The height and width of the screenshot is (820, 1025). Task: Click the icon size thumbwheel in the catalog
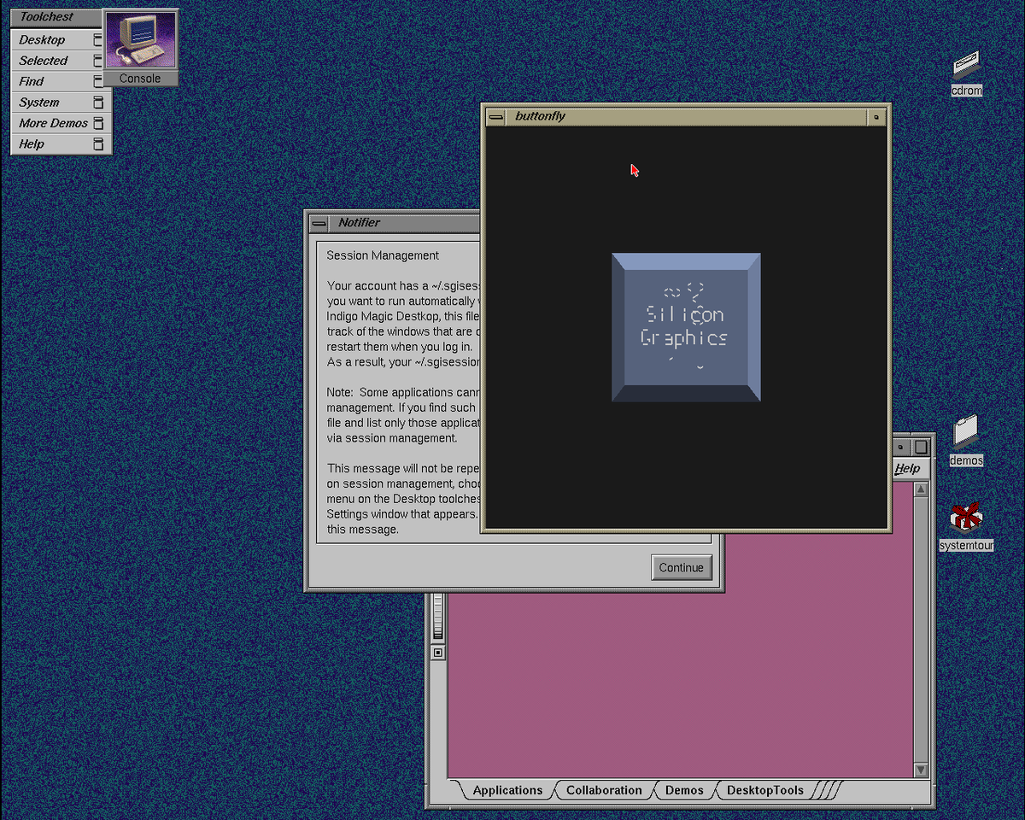(x=438, y=616)
